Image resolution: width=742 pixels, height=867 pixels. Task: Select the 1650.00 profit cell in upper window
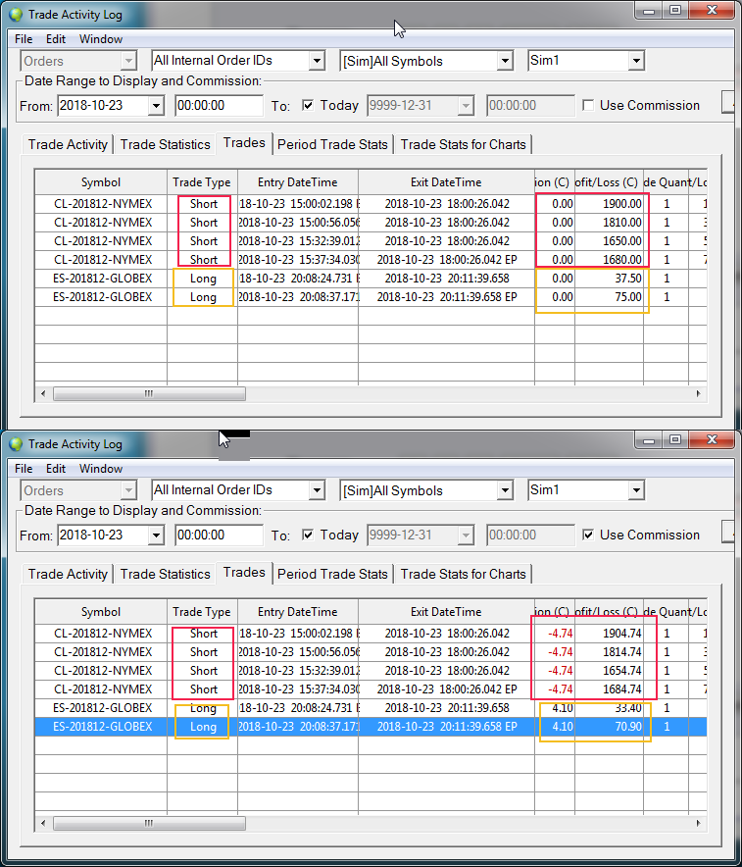(609, 241)
